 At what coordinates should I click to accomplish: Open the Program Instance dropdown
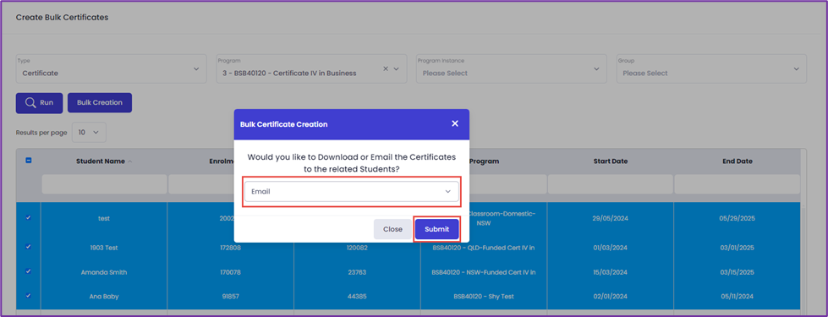point(511,68)
